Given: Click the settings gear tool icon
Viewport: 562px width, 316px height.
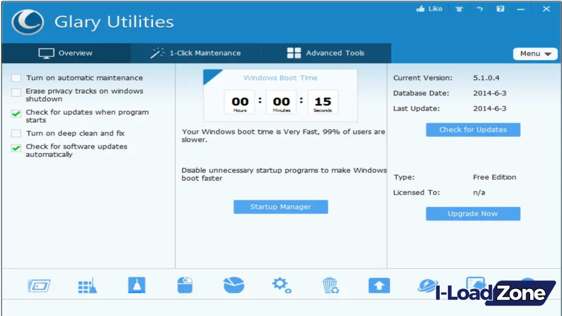Looking at the screenshot, I should click(282, 285).
